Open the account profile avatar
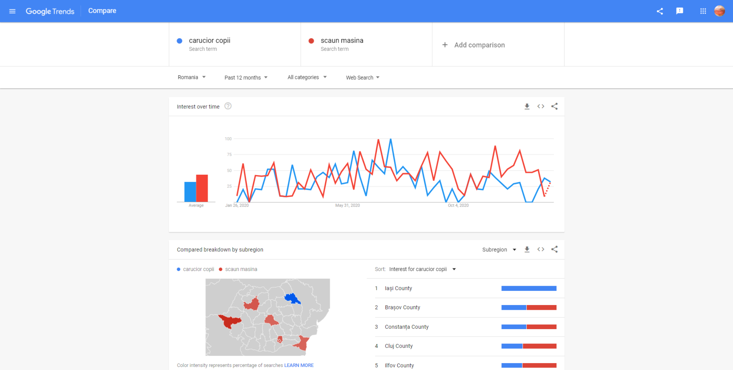 pyautogui.click(x=719, y=11)
